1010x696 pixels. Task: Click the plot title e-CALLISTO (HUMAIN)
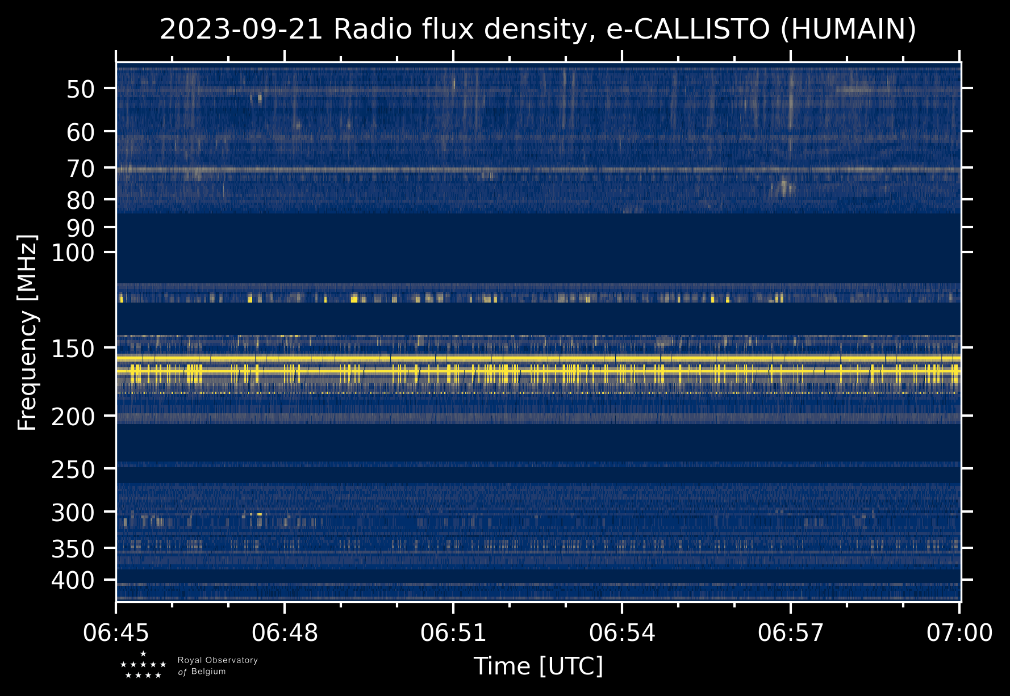pyautogui.click(x=537, y=30)
